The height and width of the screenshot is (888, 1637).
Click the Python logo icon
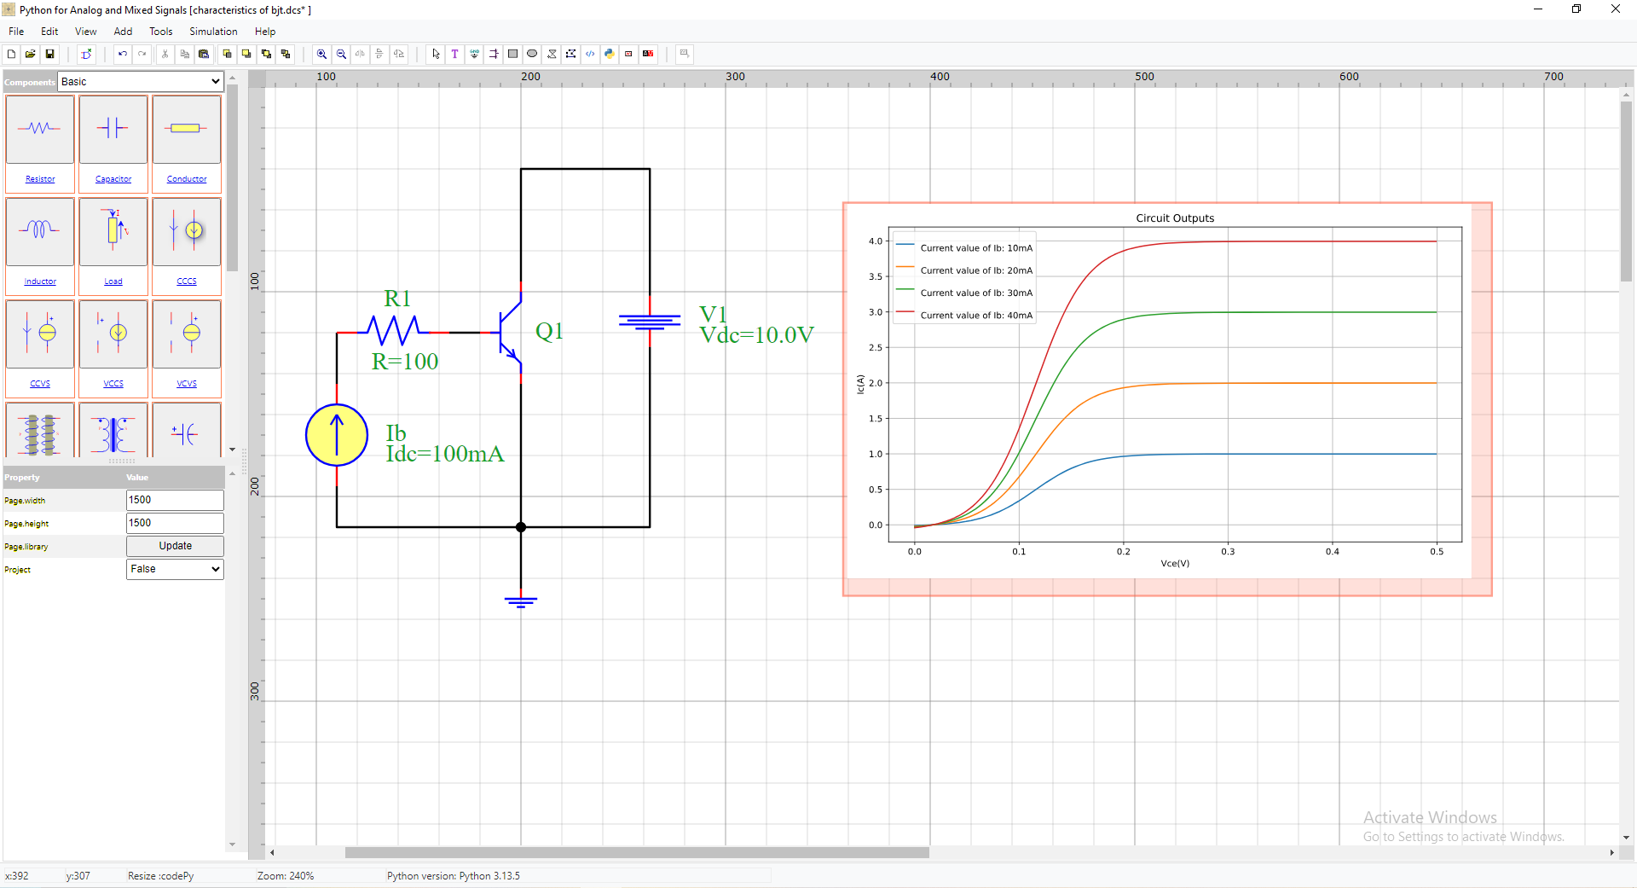[610, 54]
